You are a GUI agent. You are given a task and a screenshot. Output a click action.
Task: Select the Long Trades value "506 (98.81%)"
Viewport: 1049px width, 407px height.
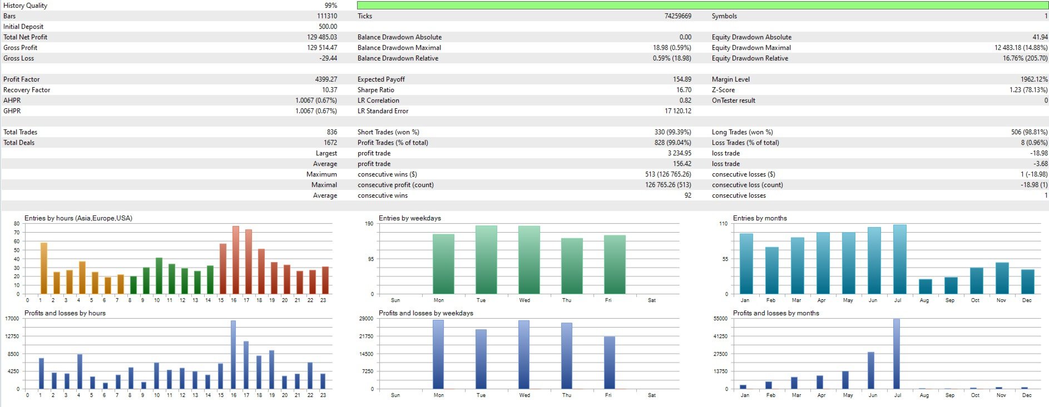click(x=1029, y=132)
